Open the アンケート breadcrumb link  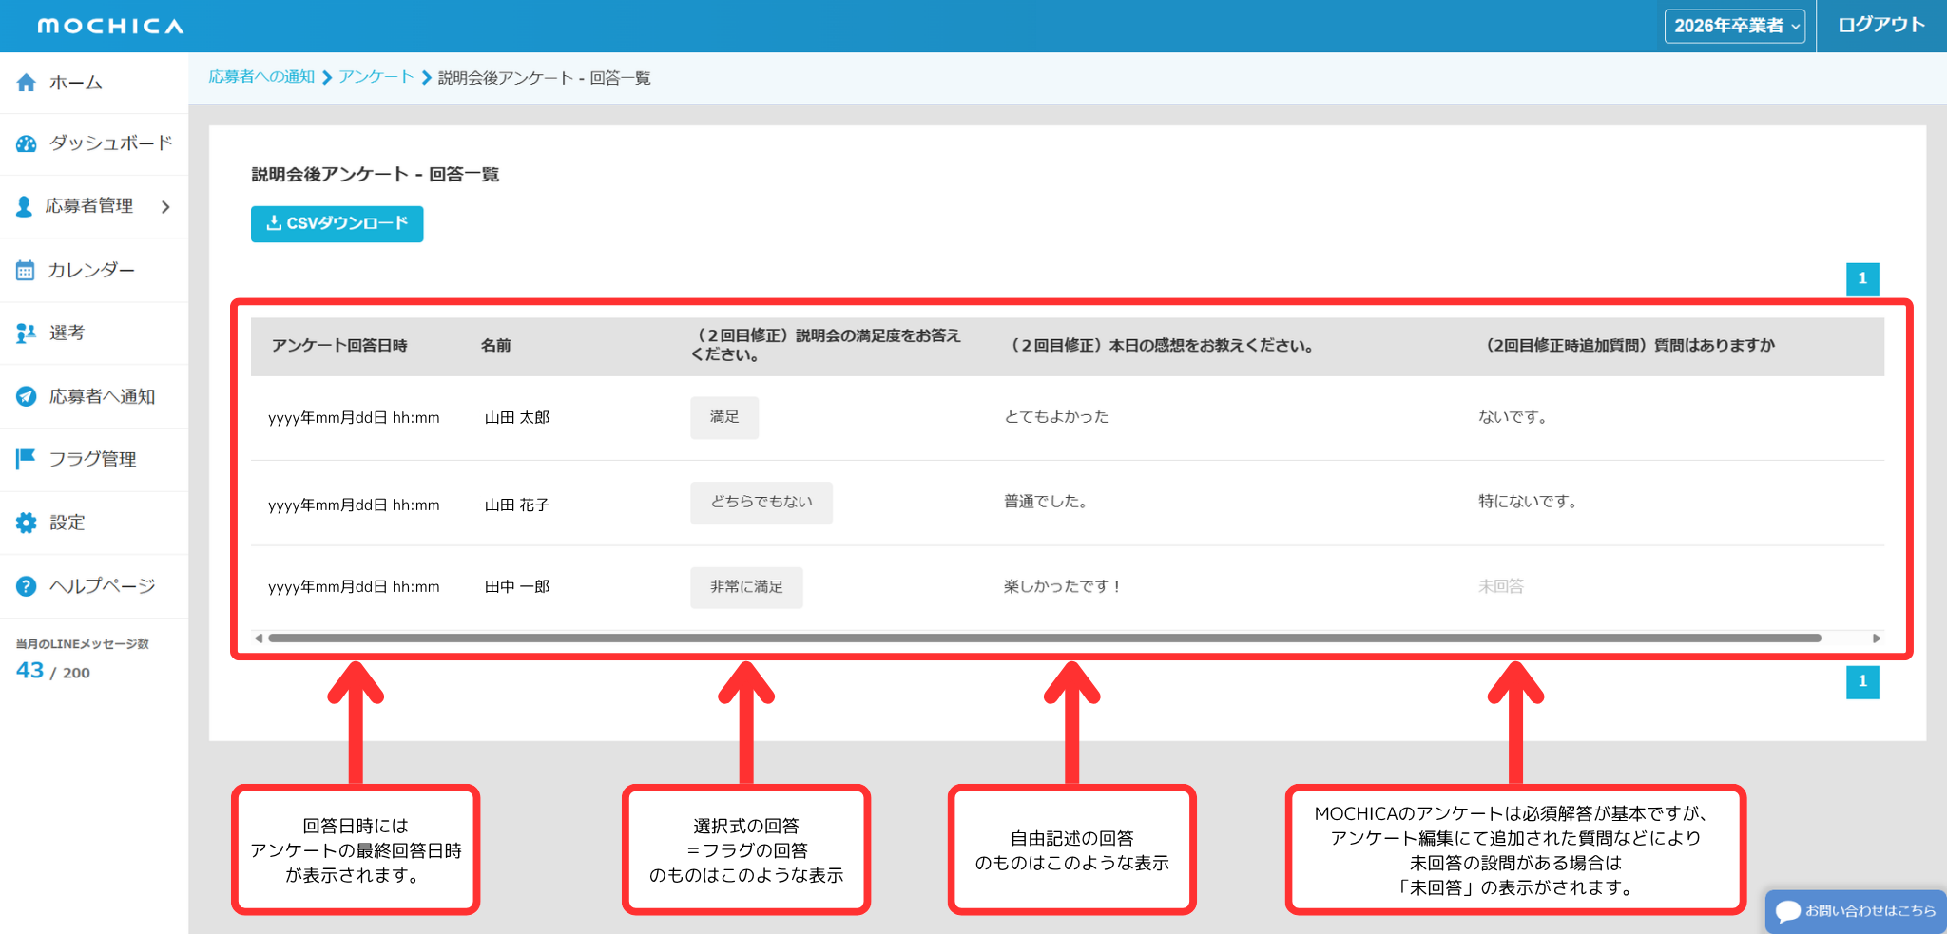click(376, 77)
